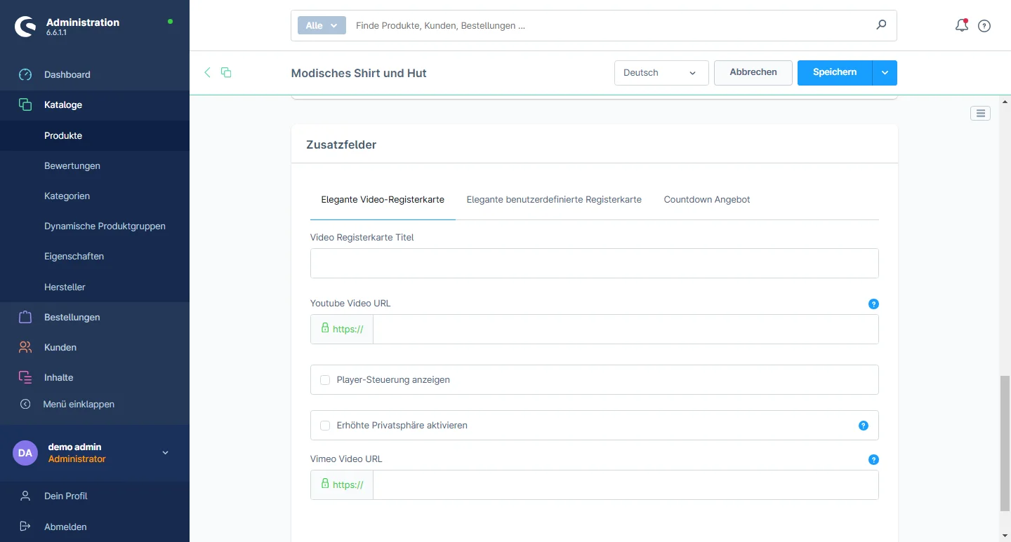
Task: Click the Video Registerkarte Titel field
Action: 594,263
